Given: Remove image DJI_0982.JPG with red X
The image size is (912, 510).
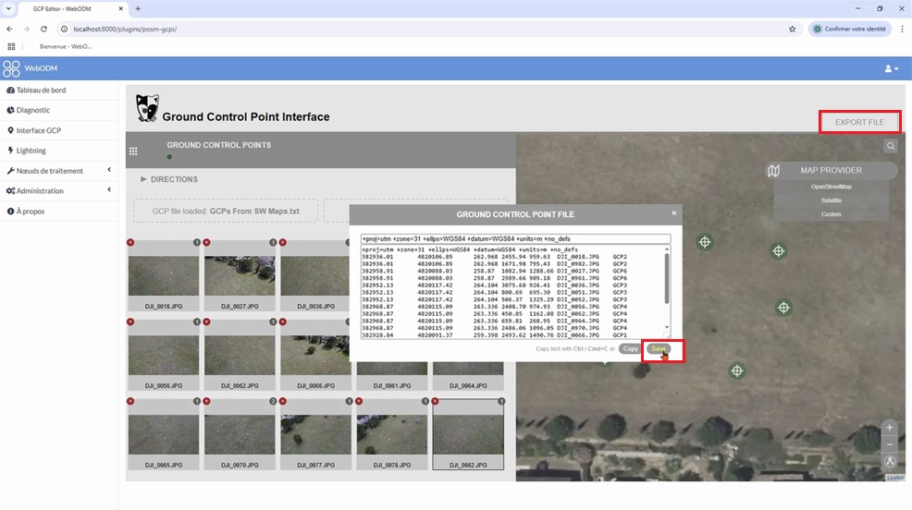Looking at the screenshot, I should [435, 401].
